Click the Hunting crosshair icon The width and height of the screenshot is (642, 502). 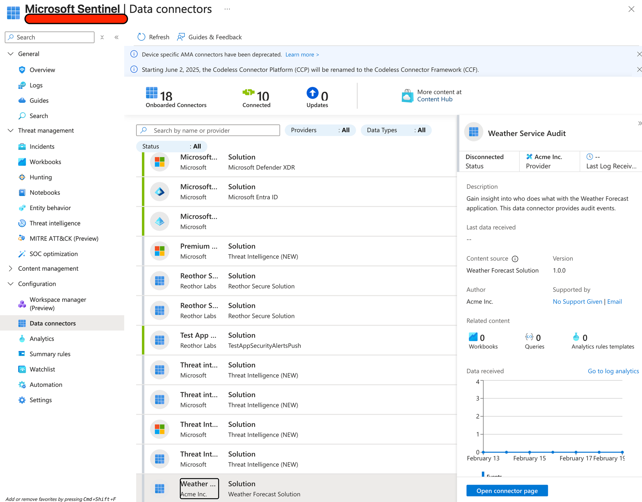click(22, 177)
